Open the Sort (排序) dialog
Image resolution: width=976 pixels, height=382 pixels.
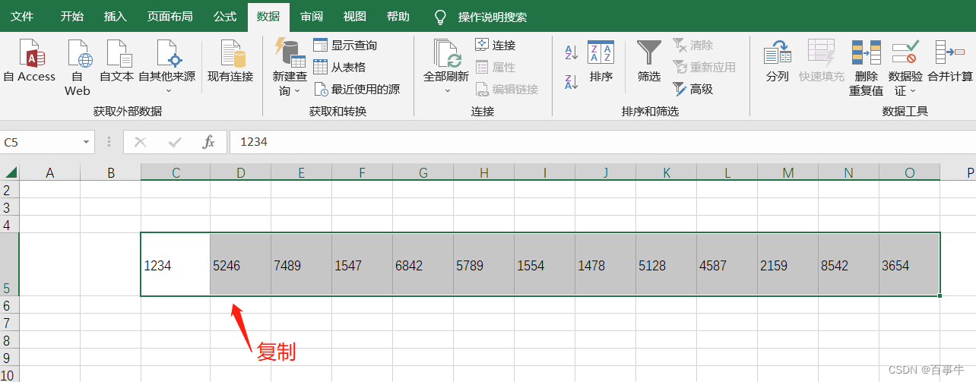click(x=600, y=62)
